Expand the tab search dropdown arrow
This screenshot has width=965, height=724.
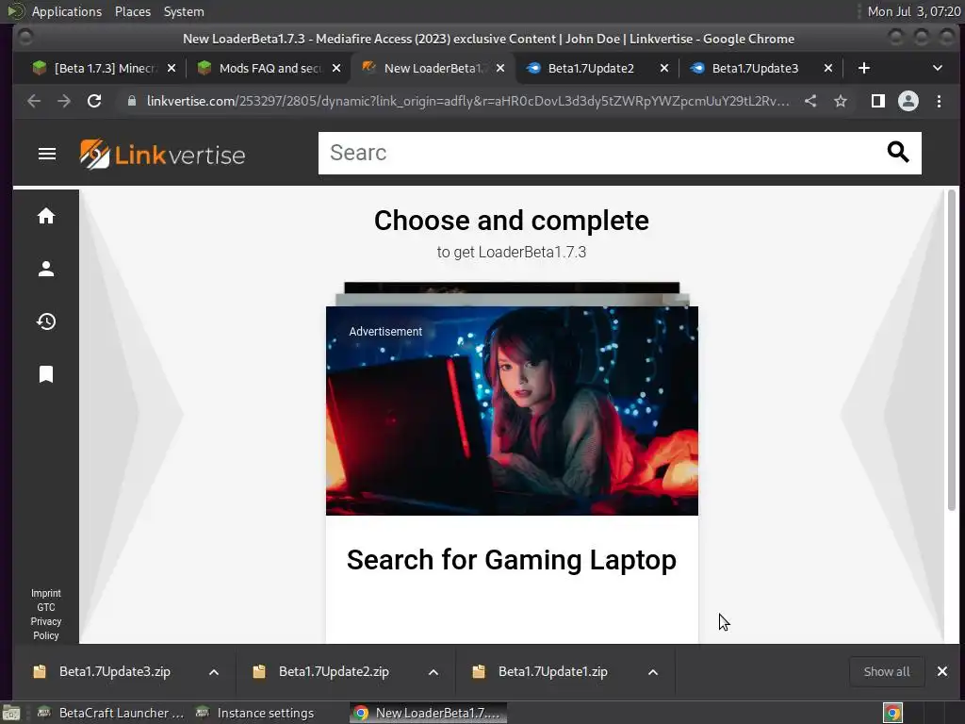pos(938,68)
